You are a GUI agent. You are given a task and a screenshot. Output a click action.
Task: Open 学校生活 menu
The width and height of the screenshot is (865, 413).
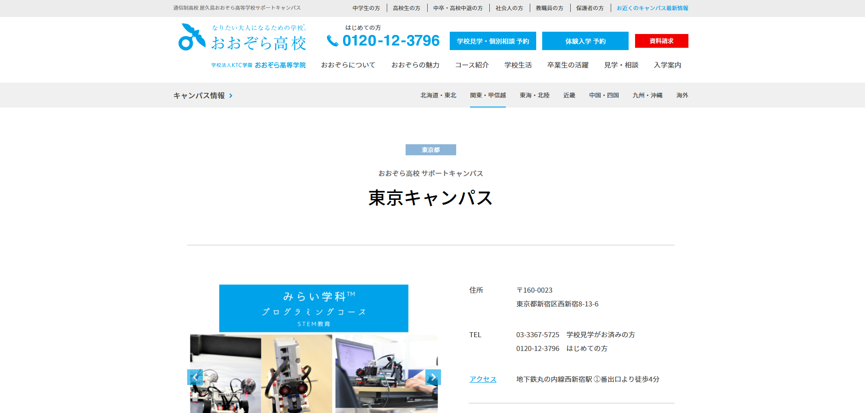[518, 65]
